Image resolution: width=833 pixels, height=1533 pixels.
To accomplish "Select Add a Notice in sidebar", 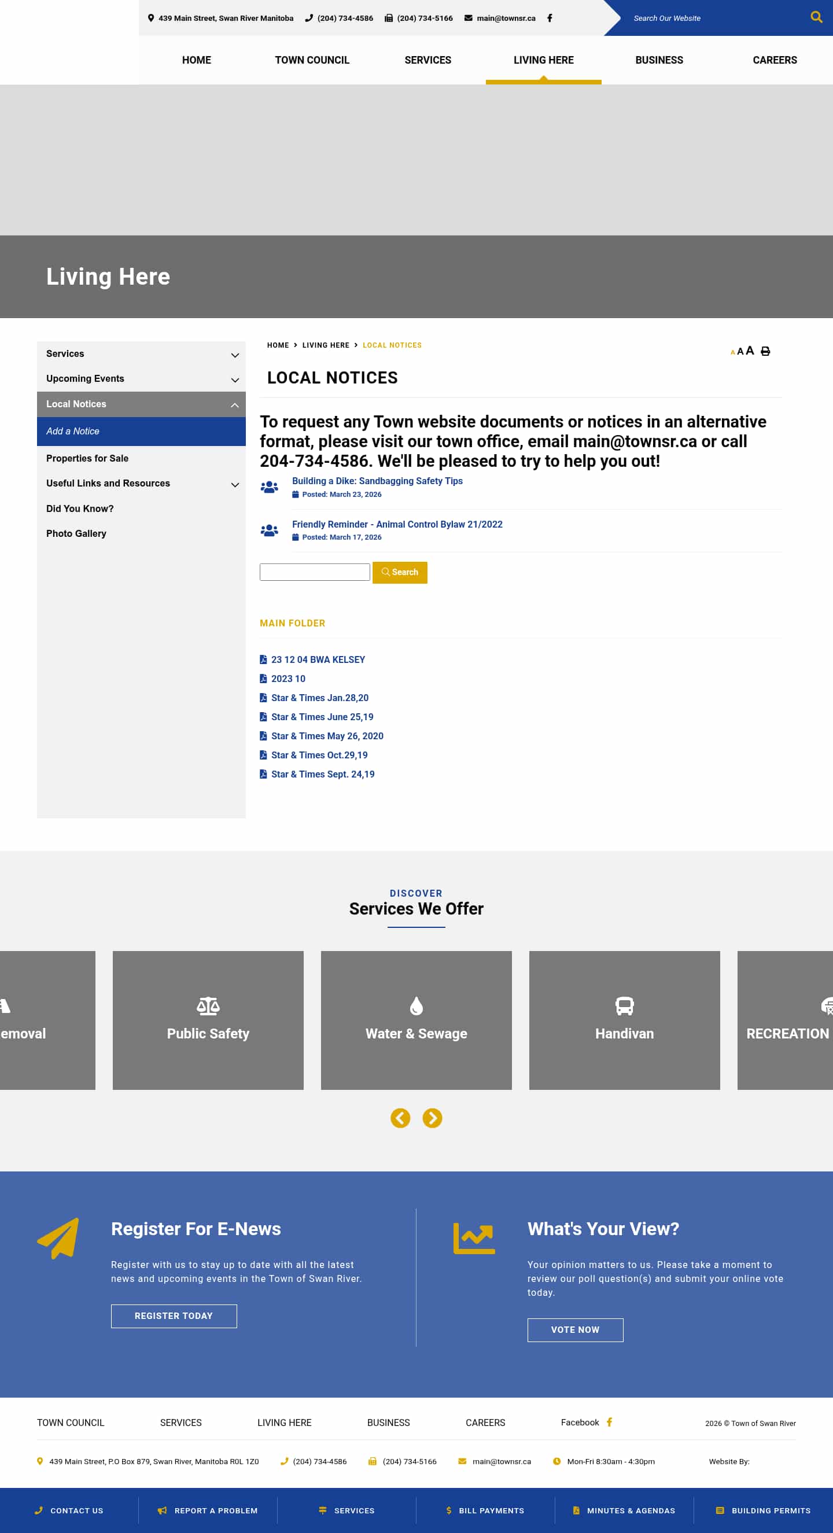I will [141, 431].
